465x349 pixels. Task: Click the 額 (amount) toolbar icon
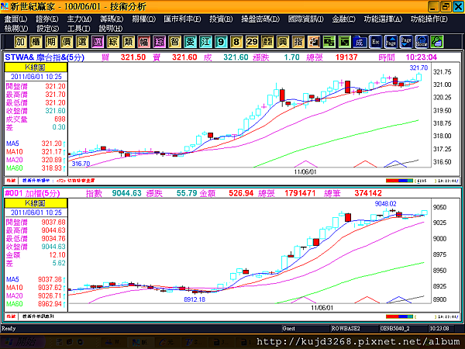click(x=267, y=42)
